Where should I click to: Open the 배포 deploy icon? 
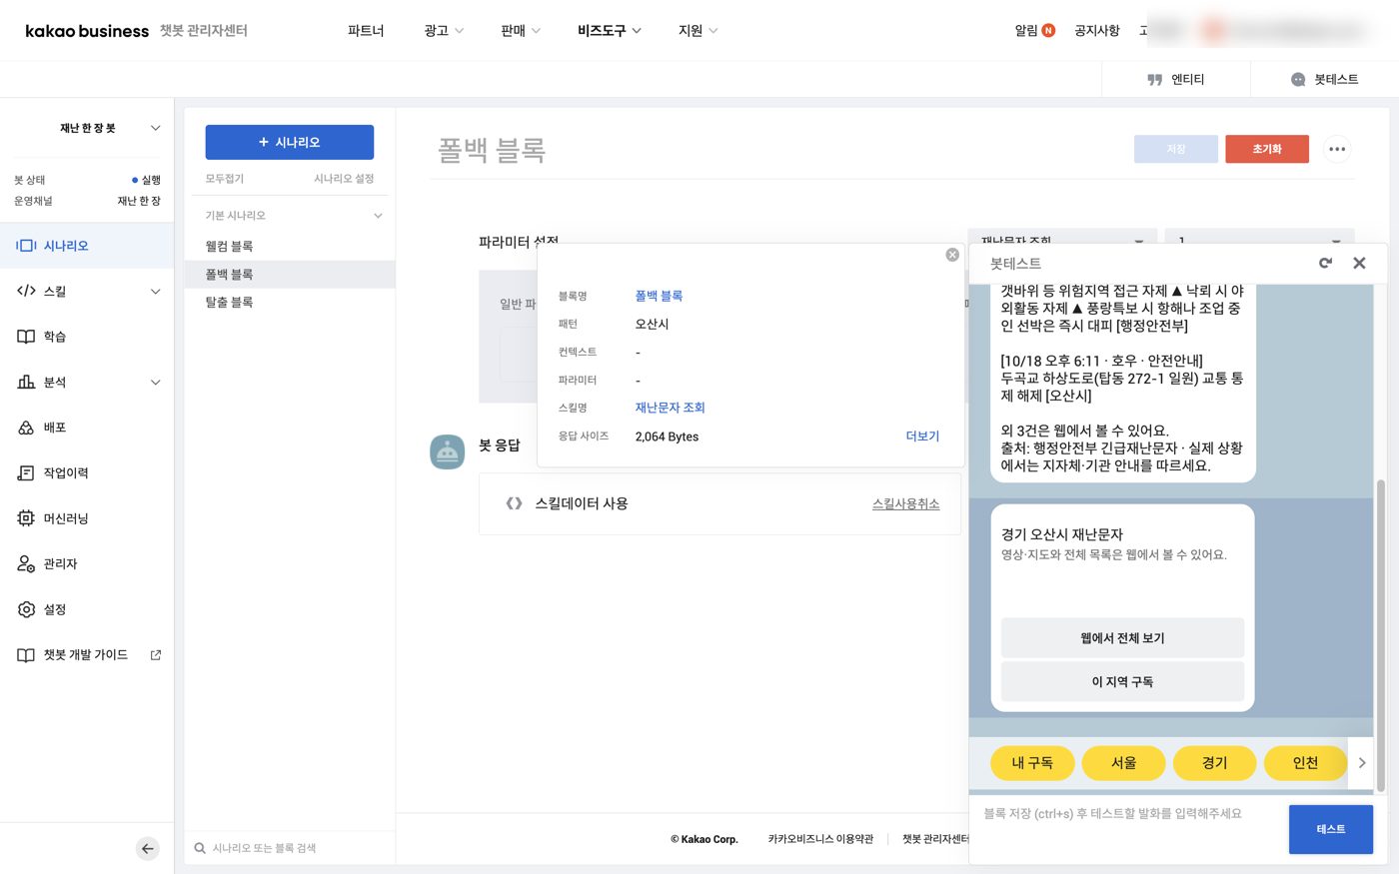tap(26, 428)
